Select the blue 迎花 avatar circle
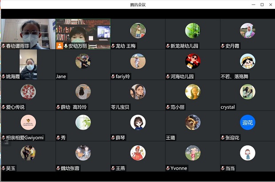 click(247, 122)
